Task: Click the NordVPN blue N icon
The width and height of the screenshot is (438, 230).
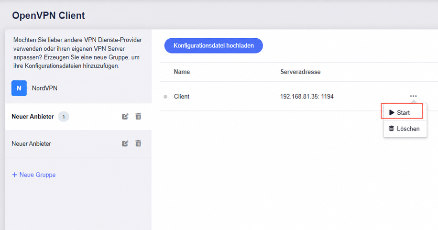Action: 19,88
